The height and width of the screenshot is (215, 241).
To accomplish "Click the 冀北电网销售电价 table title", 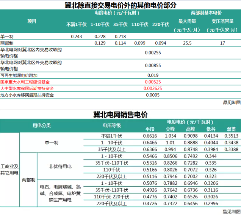I will (x=121, y=114).
